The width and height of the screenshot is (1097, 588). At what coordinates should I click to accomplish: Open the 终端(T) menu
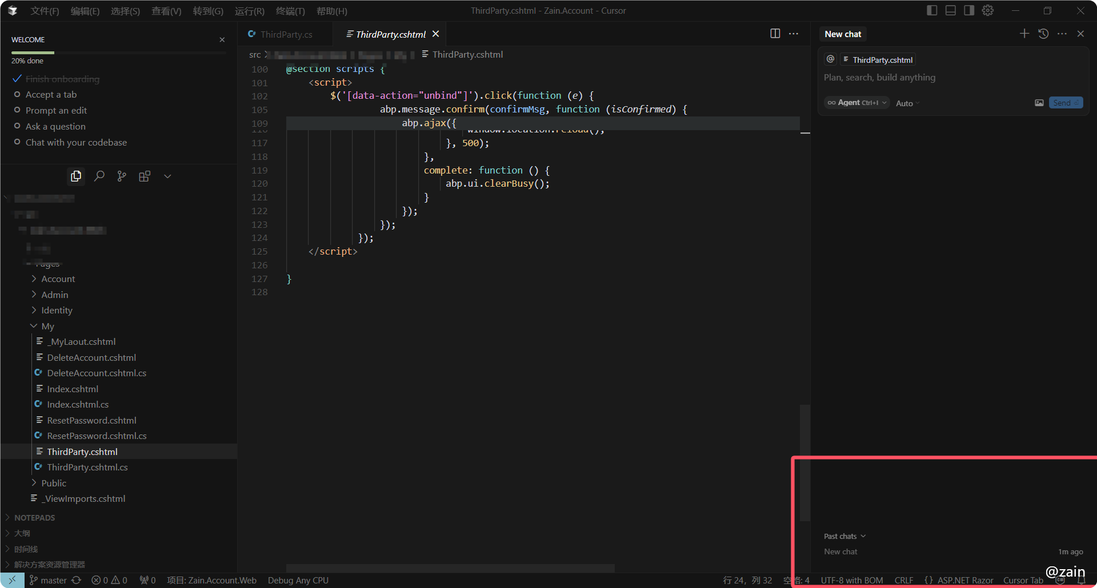(x=290, y=11)
